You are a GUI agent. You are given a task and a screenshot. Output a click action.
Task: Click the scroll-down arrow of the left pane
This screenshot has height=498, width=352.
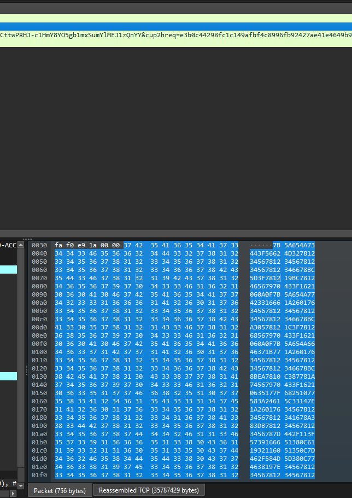21,485
